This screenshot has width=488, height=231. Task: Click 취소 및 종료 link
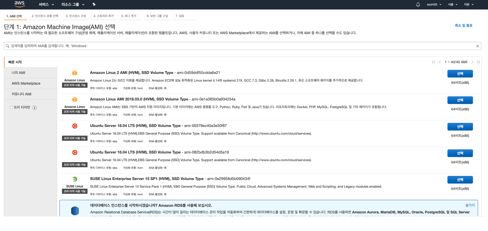tap(464, 25)
